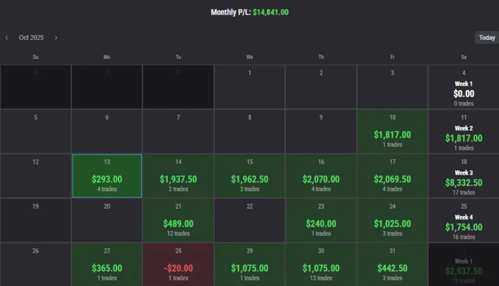Viewport: 499px width, 286px height.
Task: Open the losing day October 28 (-$20.00)
Action: coord(178,264)
